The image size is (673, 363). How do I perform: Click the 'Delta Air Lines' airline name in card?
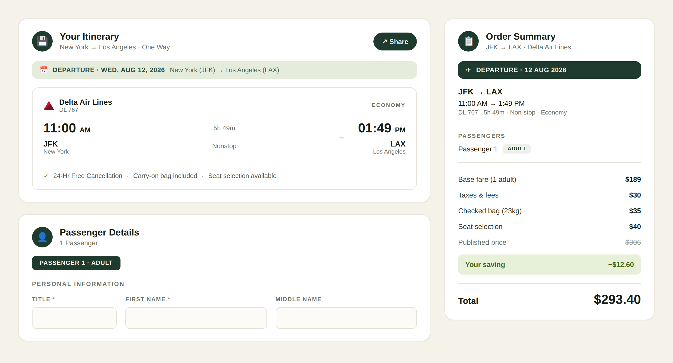(85, 102)
